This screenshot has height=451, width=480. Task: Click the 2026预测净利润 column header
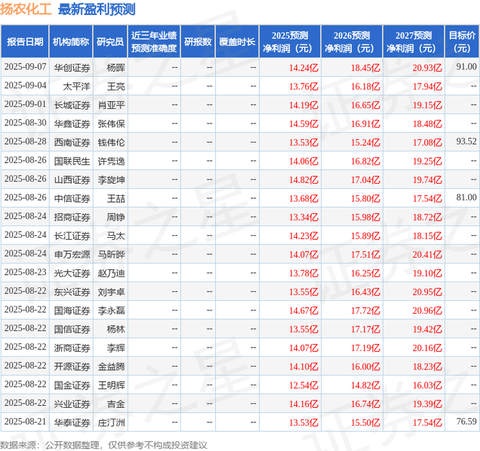tap(352, 42)
